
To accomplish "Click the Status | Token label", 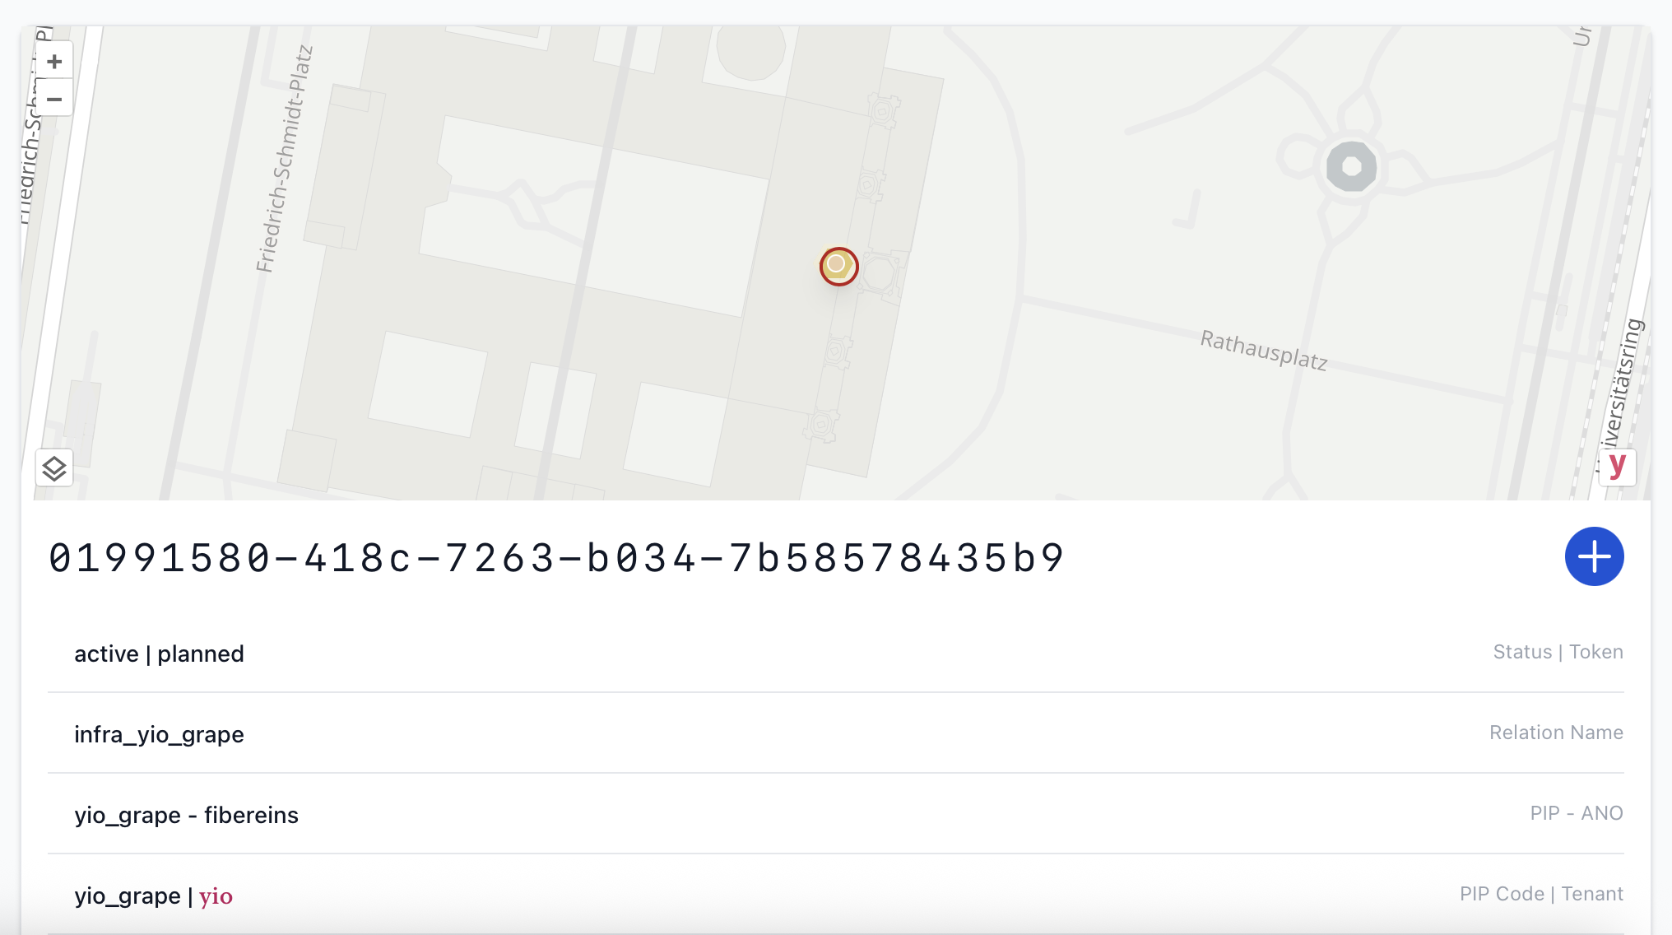I will [x=1558, y=652].
